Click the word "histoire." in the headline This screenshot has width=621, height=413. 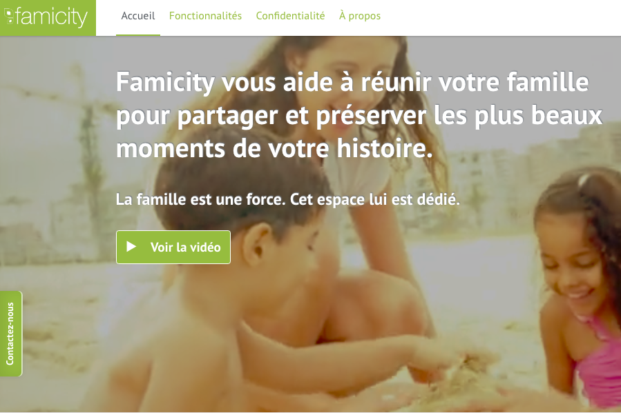coord(385,148)
